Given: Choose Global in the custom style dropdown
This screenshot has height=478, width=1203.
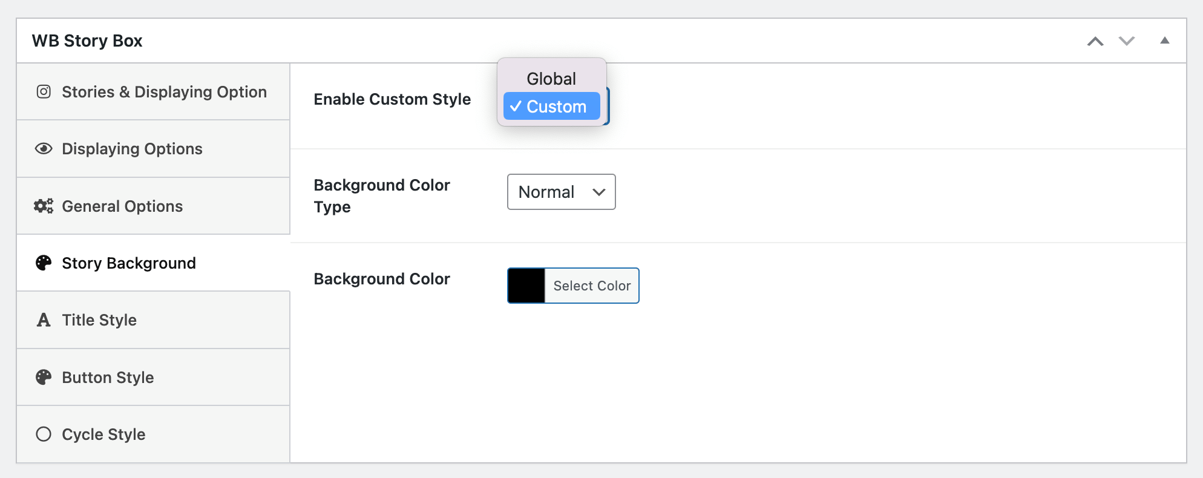Looking at the screenshot, I should click(x=551, y=79).
